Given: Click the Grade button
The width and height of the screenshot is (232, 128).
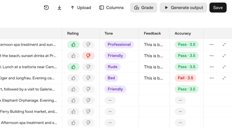Looking at the screenshot, I should 144,8.
